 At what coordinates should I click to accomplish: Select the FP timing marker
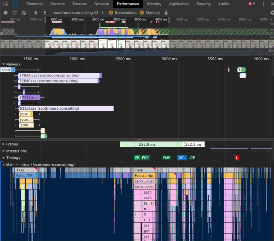(137, 158)
